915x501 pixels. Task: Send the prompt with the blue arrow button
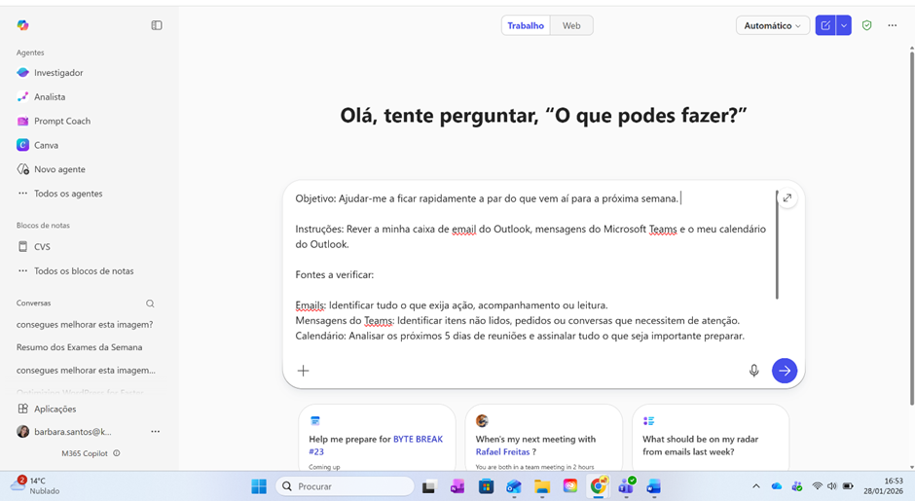pos(784,371)
